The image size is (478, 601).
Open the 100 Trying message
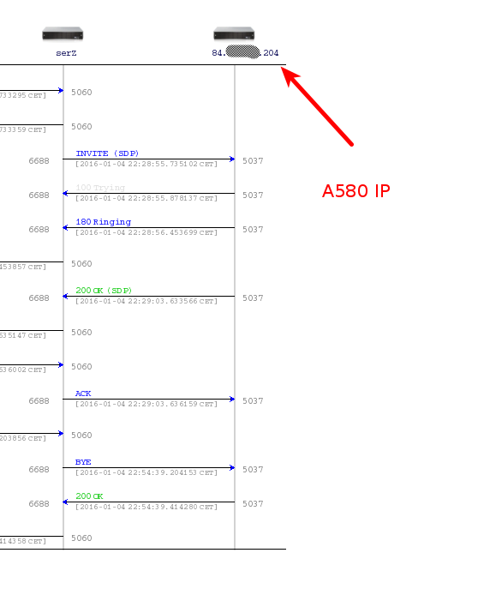(100, 188)
